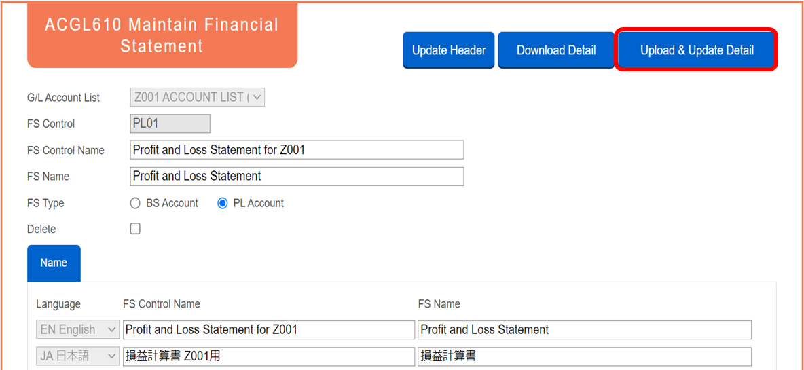
Task: Click the Update Header button
Action: pyautogui.click(x=449, y=50)
